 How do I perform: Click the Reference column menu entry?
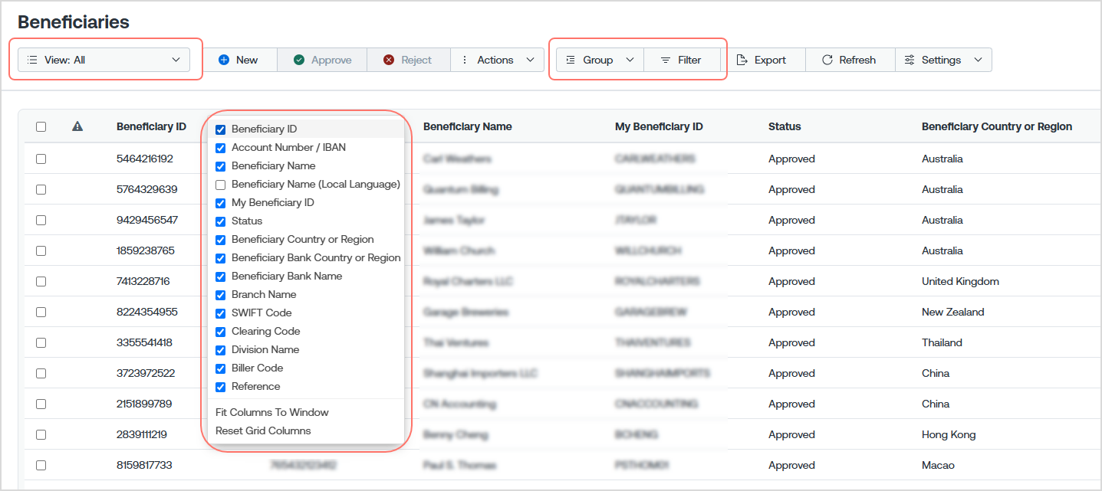click(256, 387)
